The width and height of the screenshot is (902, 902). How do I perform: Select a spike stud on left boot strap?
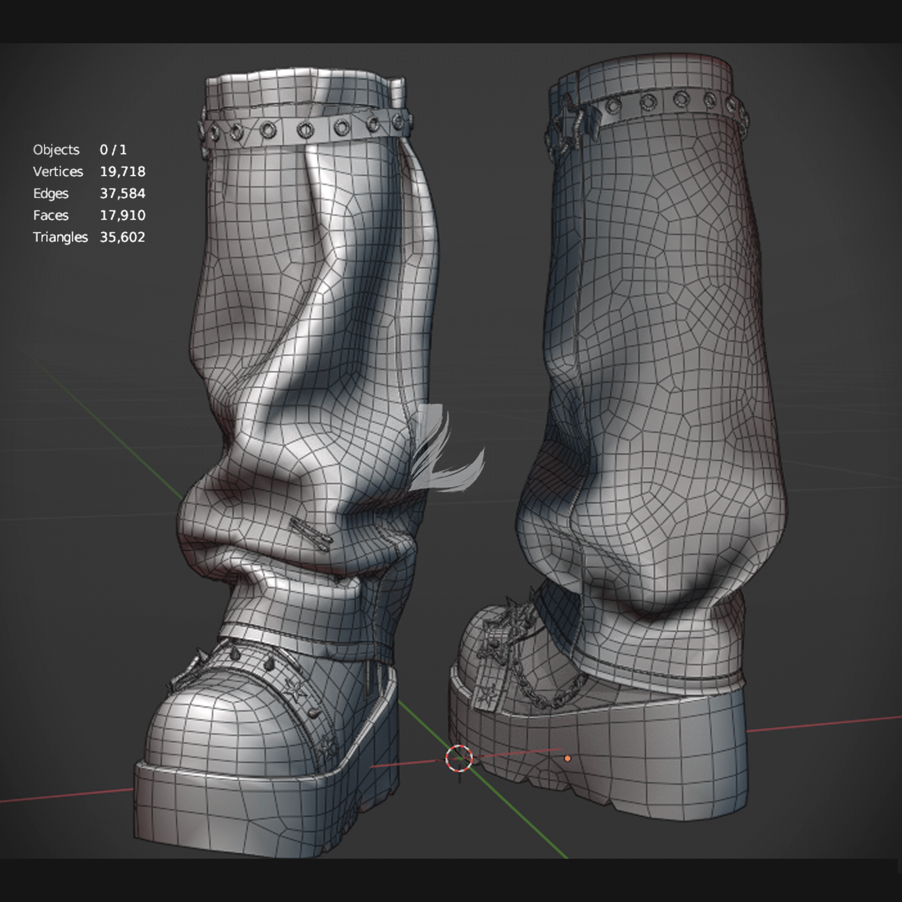268,664
